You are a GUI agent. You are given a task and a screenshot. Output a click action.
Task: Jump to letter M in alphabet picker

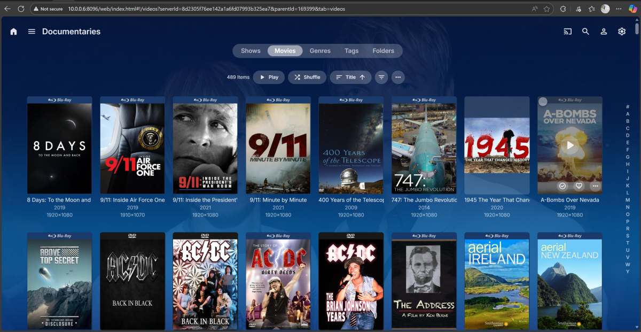628,200
